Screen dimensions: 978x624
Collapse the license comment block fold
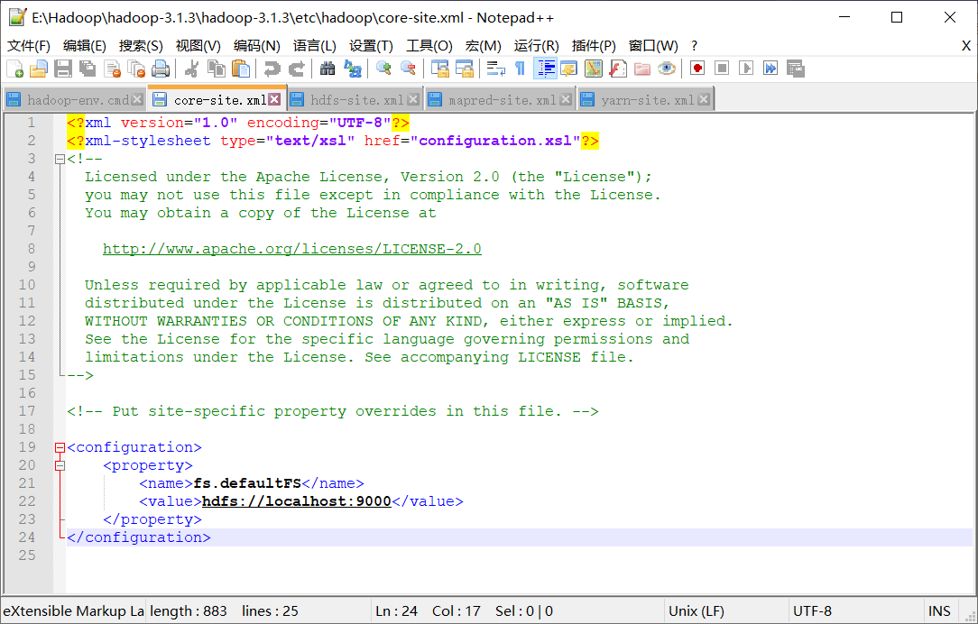coord(60,158)
